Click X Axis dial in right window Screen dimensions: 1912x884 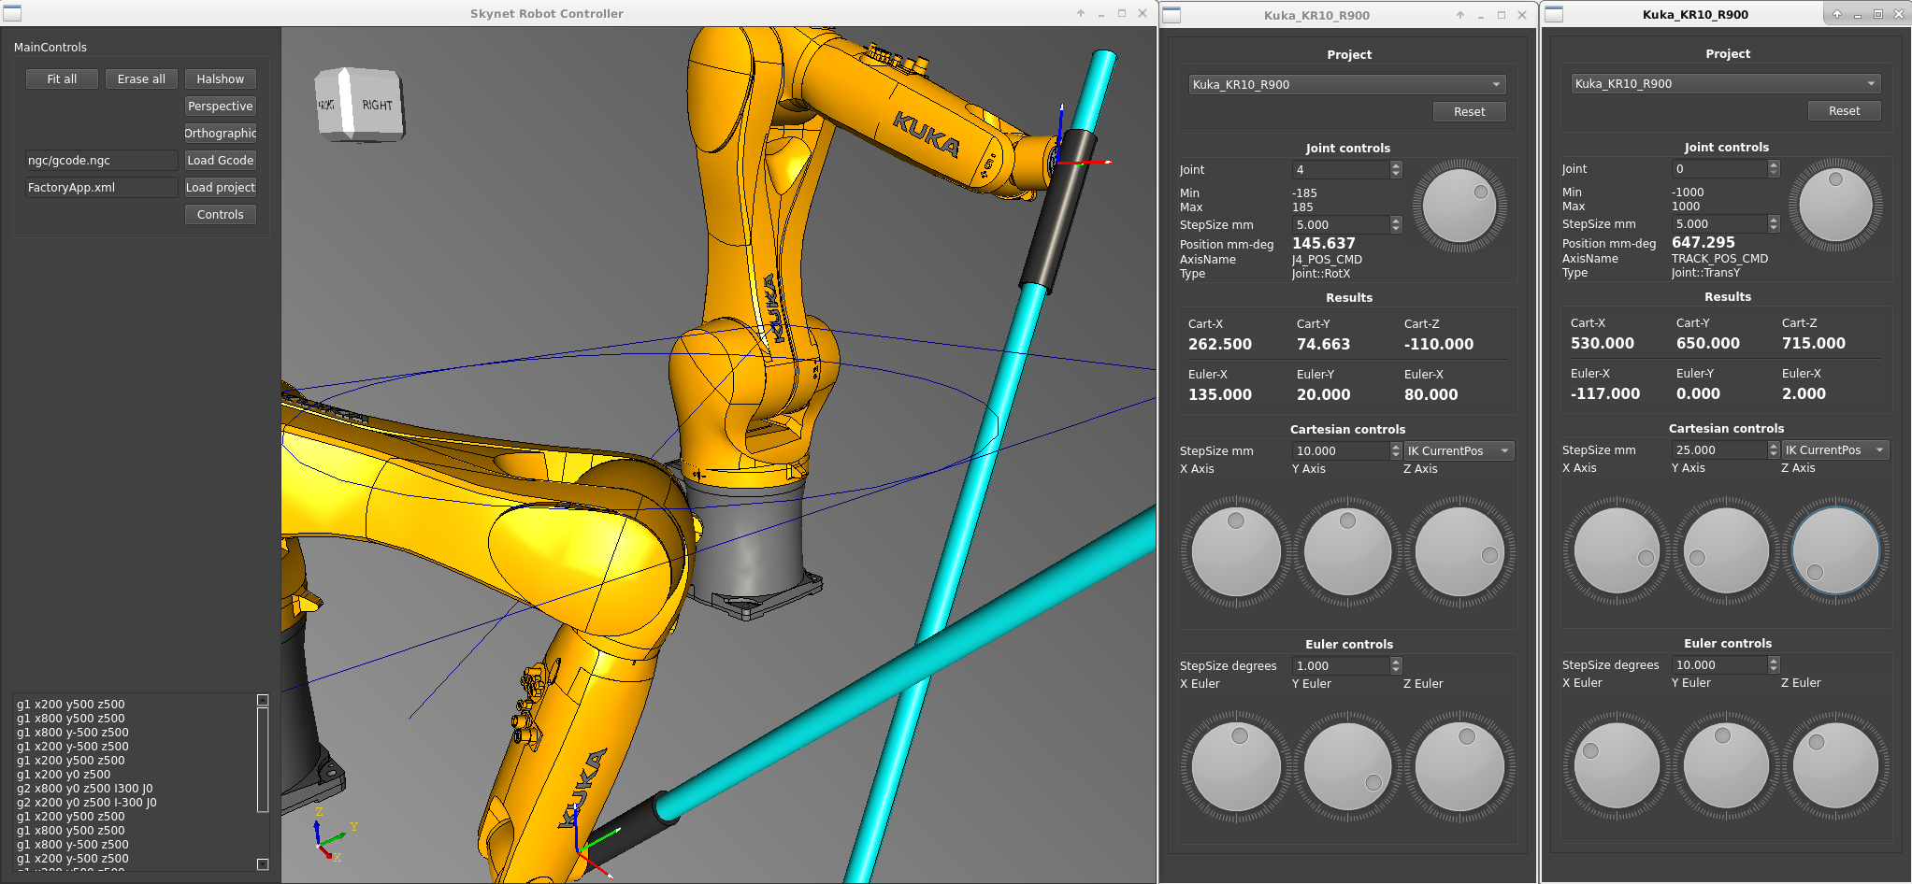[x=1617, y=550]
